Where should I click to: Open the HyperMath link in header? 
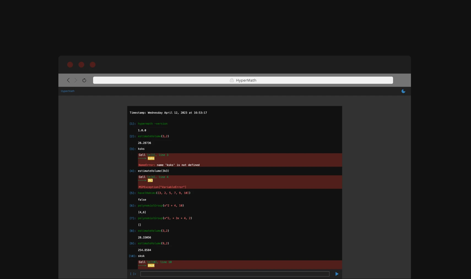(67, 91)
